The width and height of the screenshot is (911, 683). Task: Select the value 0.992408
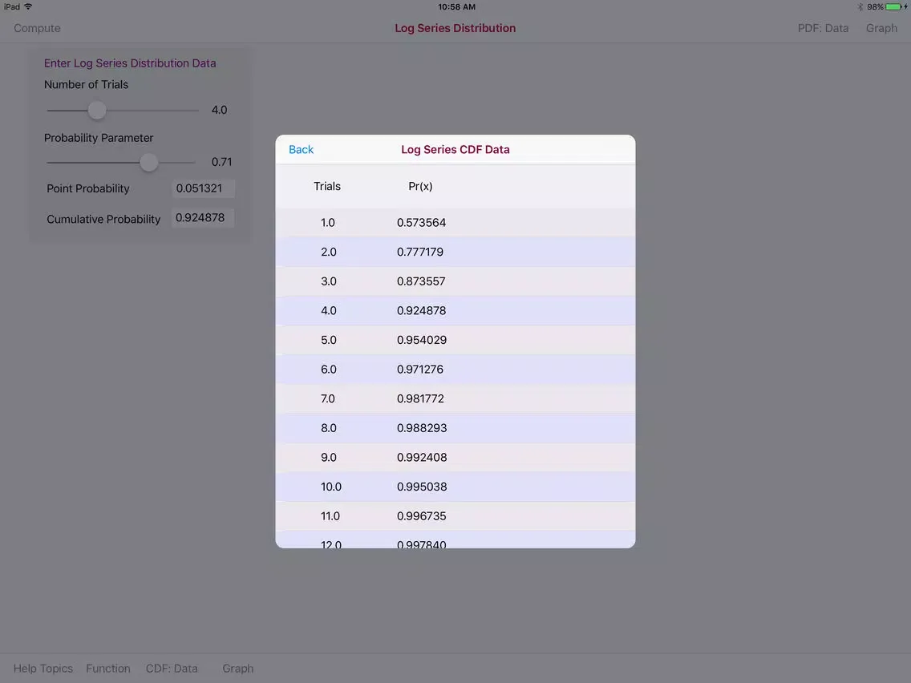tap(422, 457)
